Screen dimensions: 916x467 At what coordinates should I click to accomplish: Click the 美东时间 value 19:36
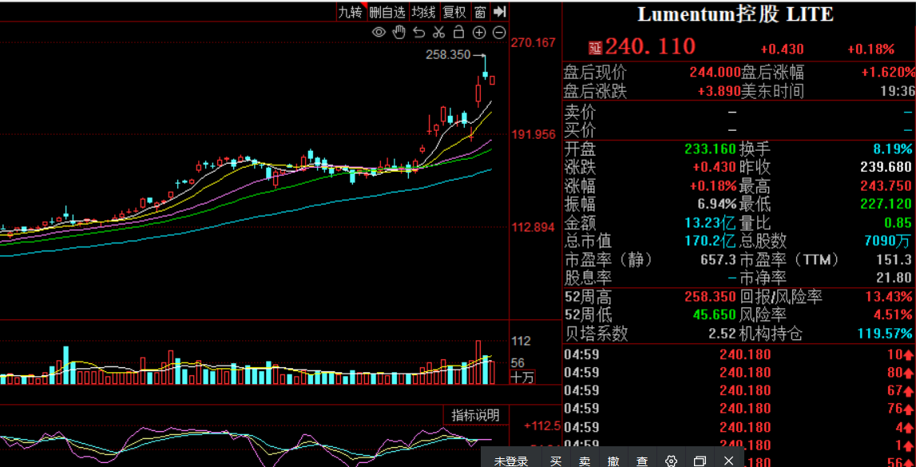coord(898,91)
